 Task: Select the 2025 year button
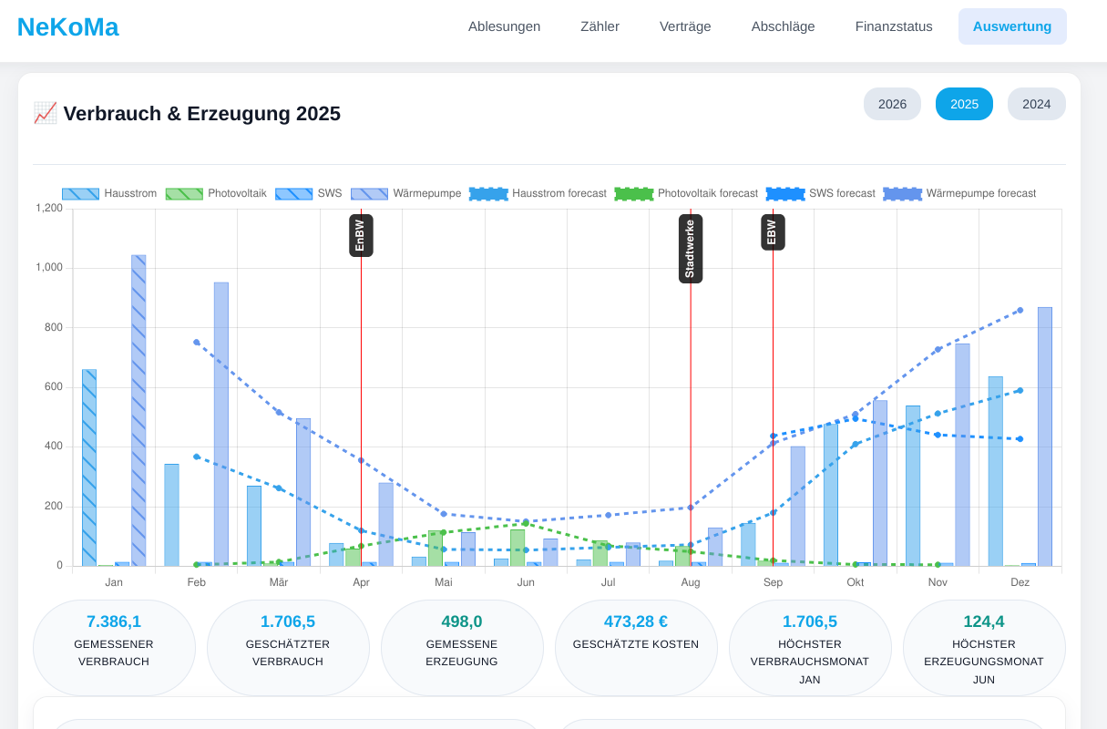pyautogui.click(x=964, y=104)
